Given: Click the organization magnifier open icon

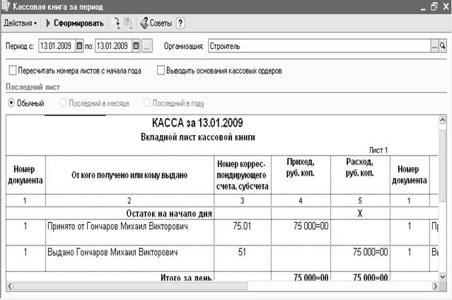Looking at the screenshot, I should [x=443, y=46].
